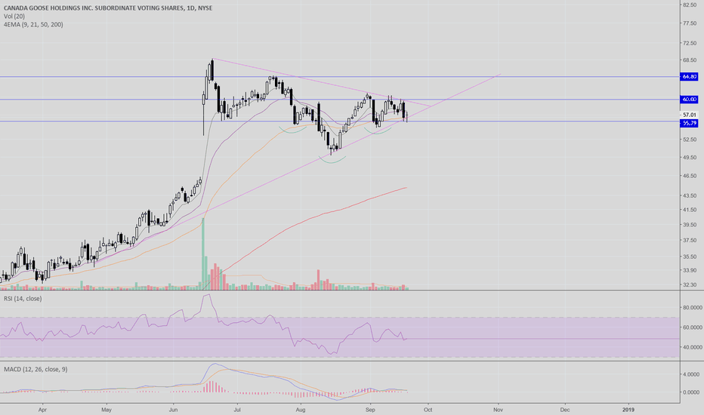The width and height of the screenshot is (704, 415).
Task: Select the June peak candlestick near 68.50
Action: tap(212, 69)
